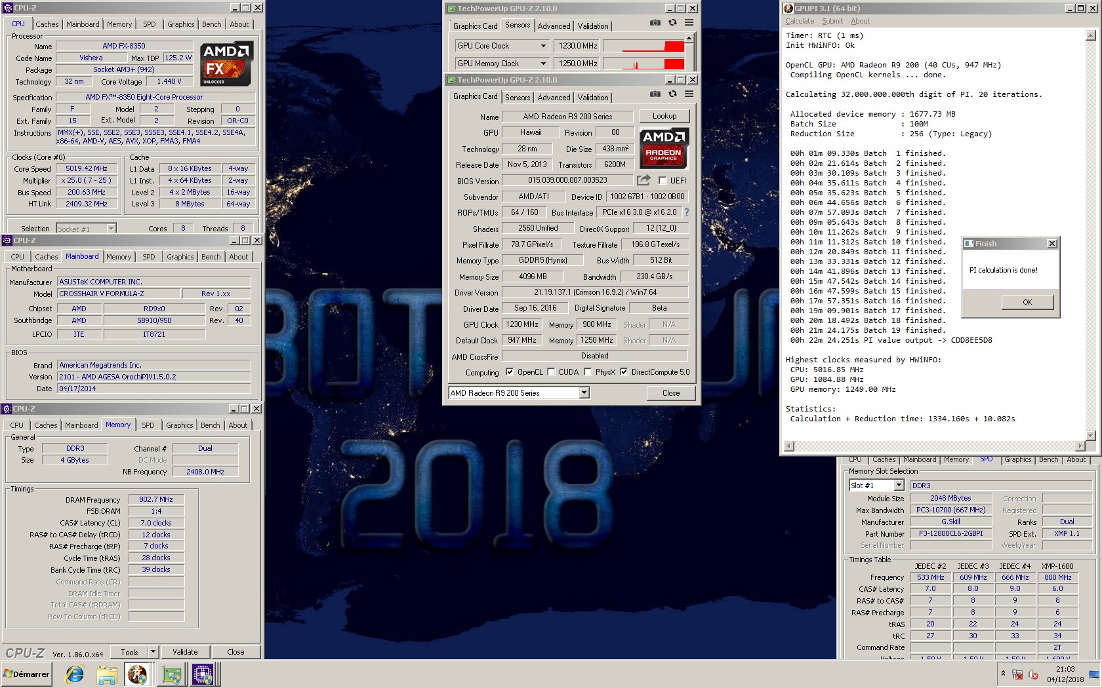This screenshot has width=1102, height=688.
Task: Open Calculate menu in GPUPI
Action: click(x=800, y=21)
